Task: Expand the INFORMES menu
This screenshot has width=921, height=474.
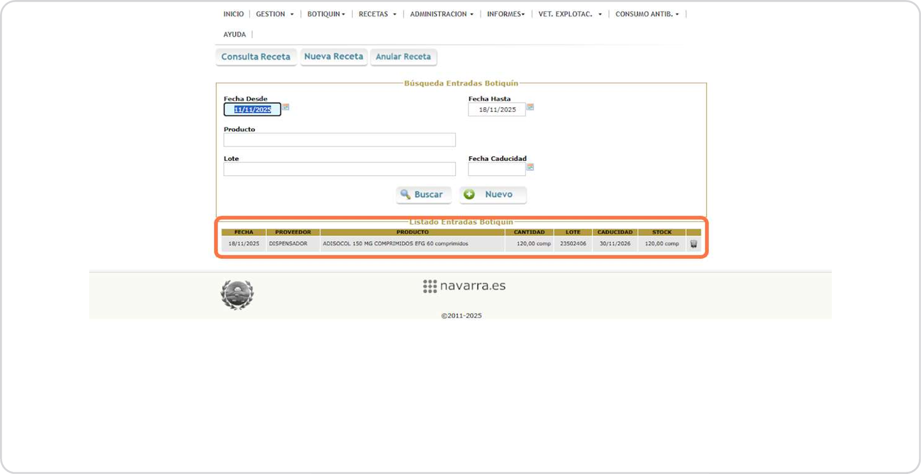Action: click(x=506, y=14)
